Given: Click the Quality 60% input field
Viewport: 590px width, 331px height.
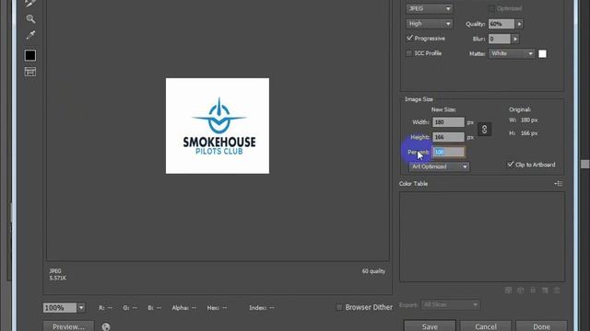Looking at the screenshot, I should click(501, 24).
